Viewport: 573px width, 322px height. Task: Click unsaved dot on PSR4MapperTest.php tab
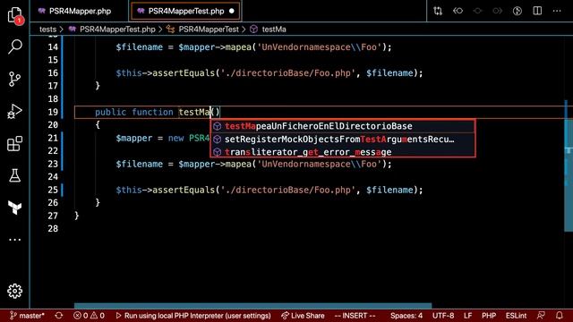click(x=232, y=12)
